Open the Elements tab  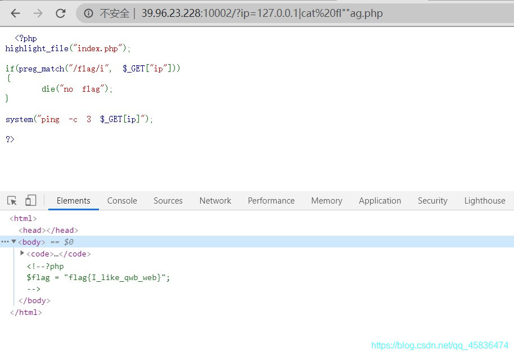tap(74, 201)
